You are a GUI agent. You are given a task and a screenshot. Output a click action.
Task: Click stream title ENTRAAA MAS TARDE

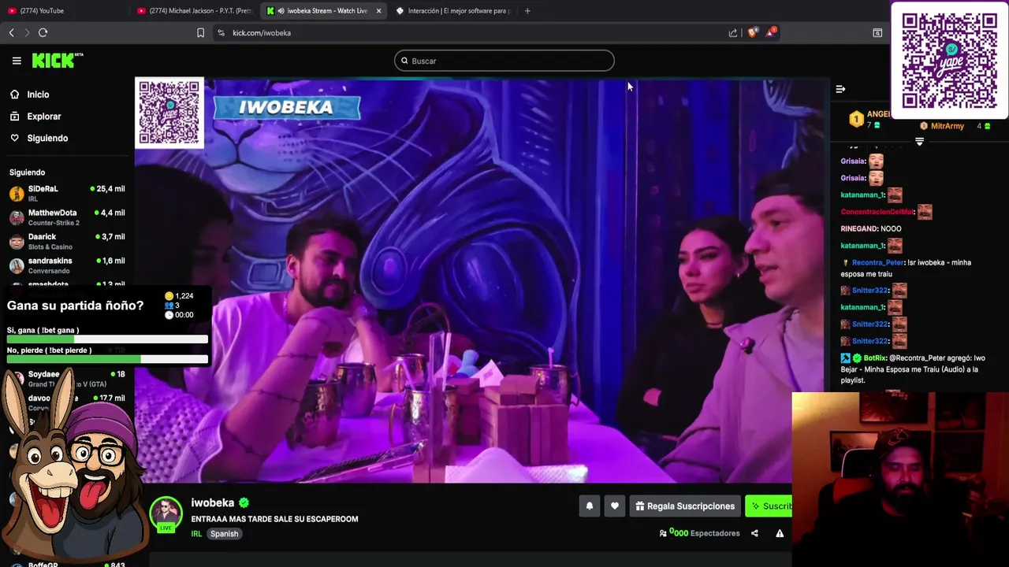(x=274, y=519)
